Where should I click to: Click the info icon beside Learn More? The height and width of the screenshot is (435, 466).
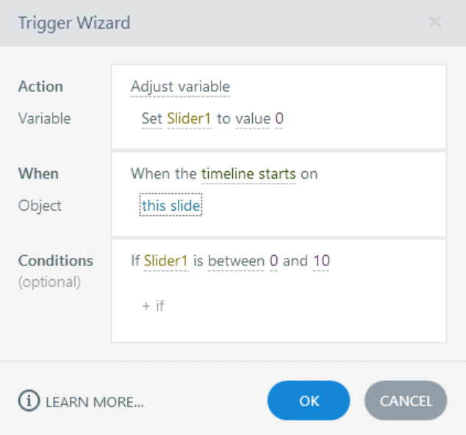coord(29,400)
